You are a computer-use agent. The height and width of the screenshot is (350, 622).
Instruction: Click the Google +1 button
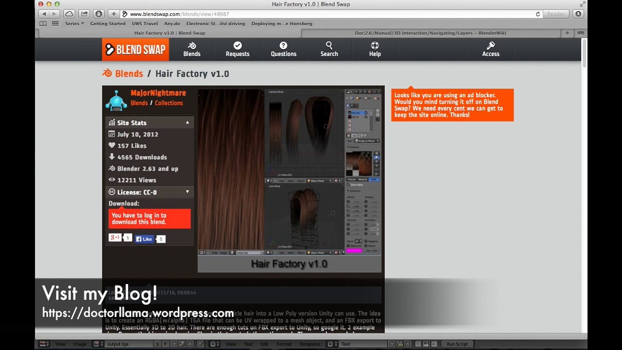click(x=115, y=237)
